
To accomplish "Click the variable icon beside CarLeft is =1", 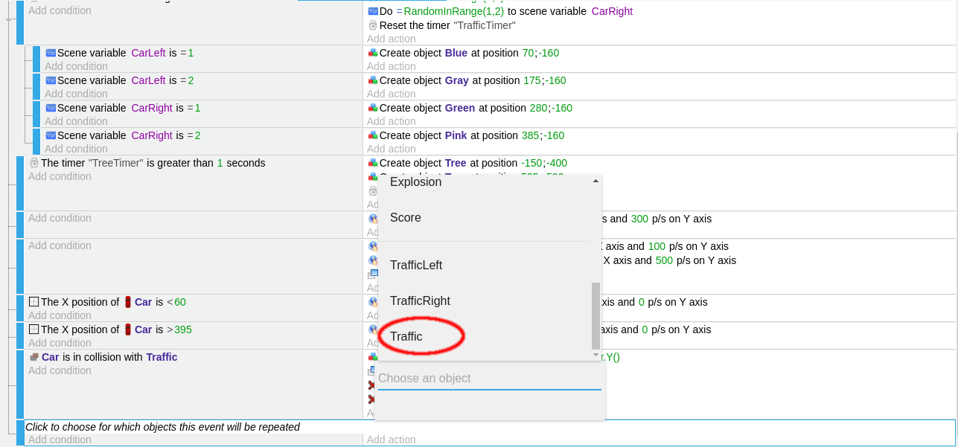I will click(x=51, y=53).
